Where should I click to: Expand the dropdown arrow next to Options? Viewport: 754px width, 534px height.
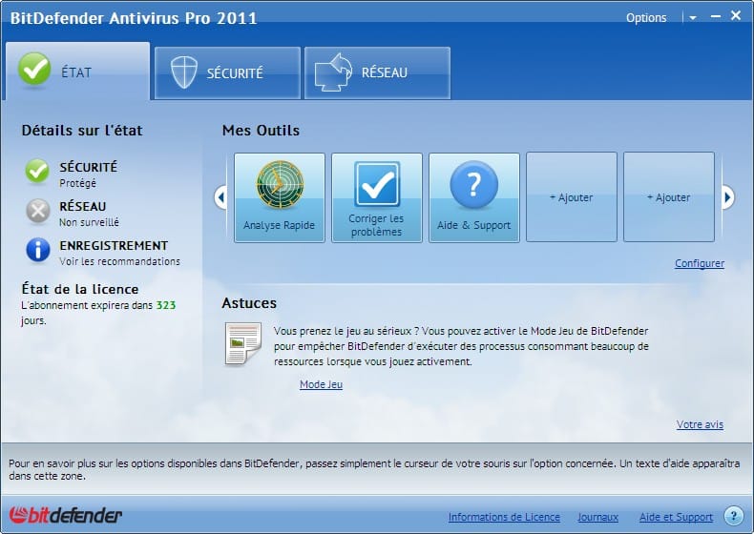pyautogui.click(x=693, y=18)
